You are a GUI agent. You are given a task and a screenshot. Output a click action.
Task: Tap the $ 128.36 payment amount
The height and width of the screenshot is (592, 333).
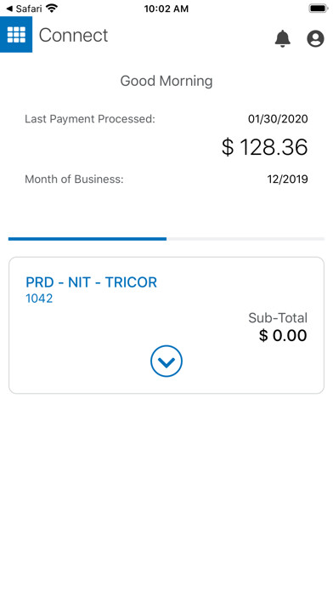[x=264, y=147]
